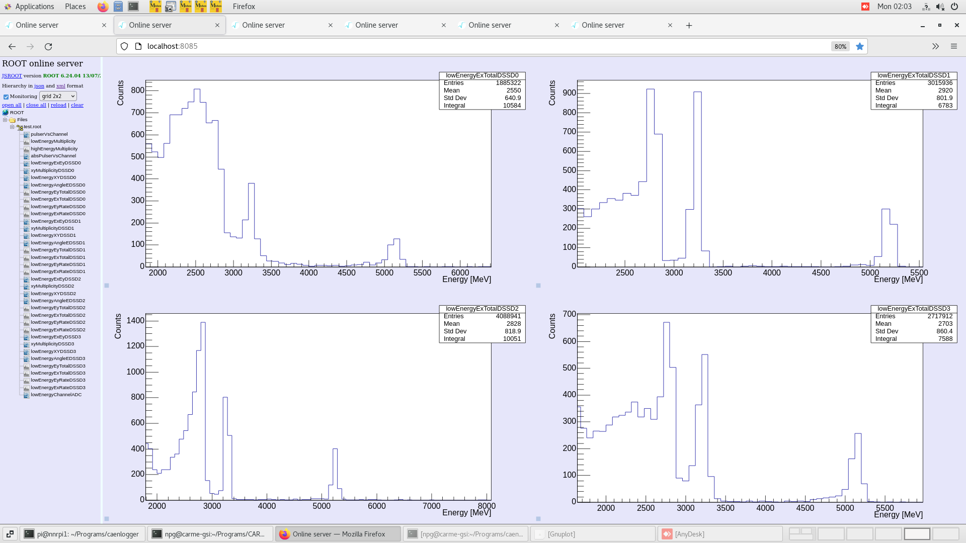
Task: Collapse the Files tree node
Action: click(x=5, y=120)
